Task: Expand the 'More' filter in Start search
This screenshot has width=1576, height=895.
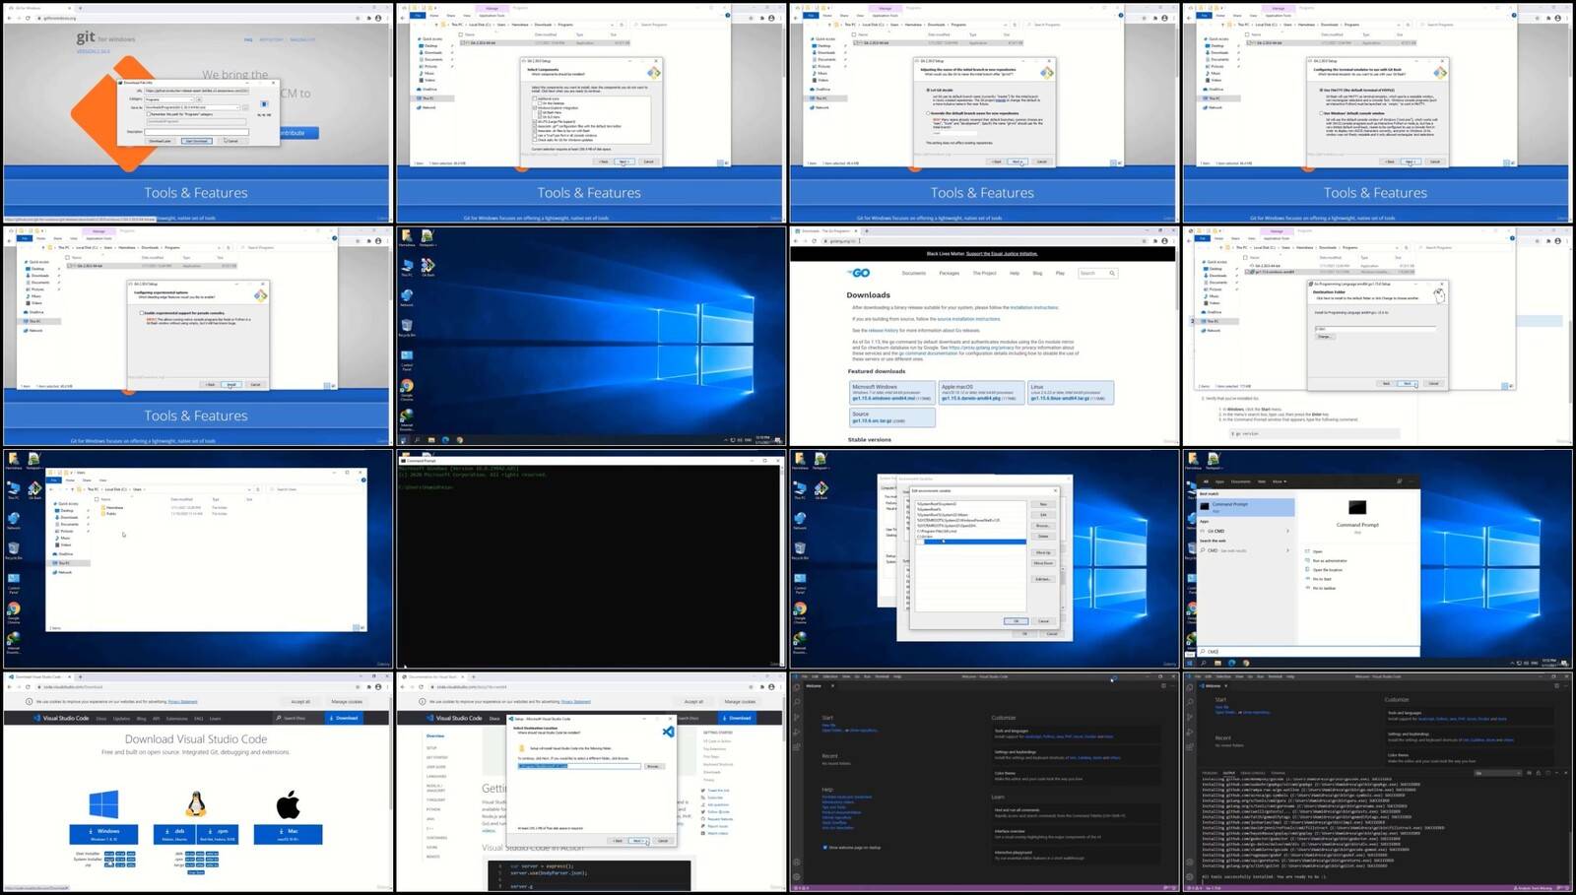Action: point(1279,481)
